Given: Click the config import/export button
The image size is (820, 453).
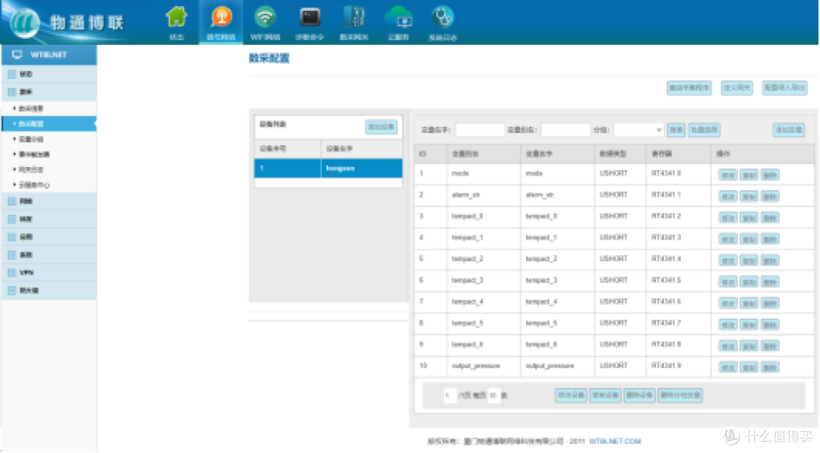Looking at the screenshot, I should tap(784, 88).
